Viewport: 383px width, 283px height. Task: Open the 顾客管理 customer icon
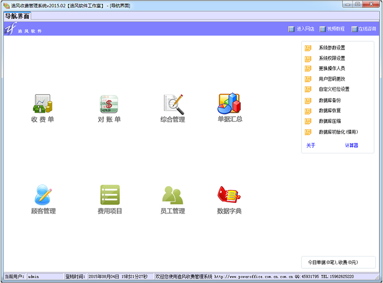(x=43, y=194)
